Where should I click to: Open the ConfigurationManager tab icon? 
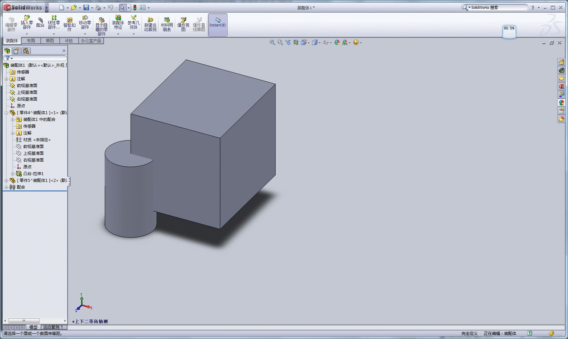click(26, 51)
